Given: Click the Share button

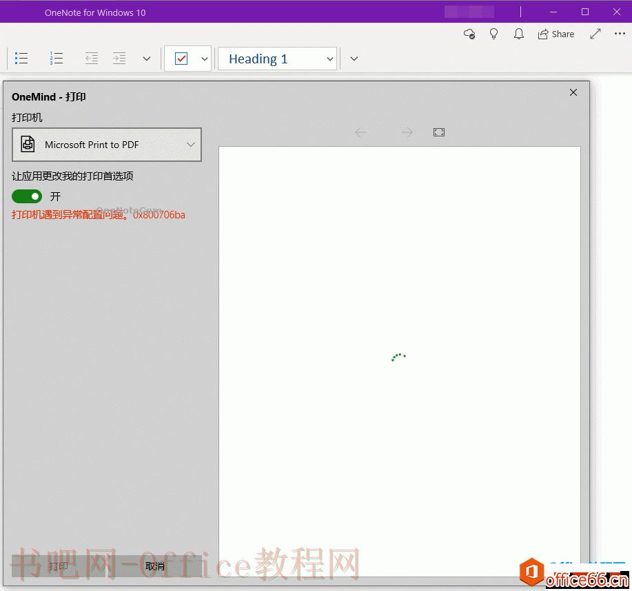Looking at the screenshot, I should [x=555, y=34].
